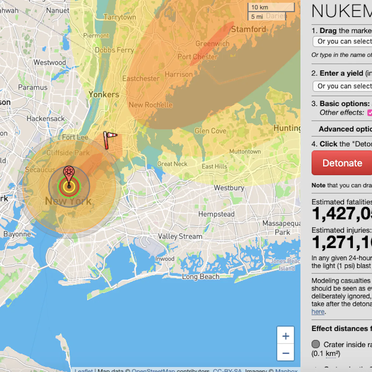Click the Bayonne label
Image resolution: width=372 pixels, height=372 pixels.
coord(17,234)
